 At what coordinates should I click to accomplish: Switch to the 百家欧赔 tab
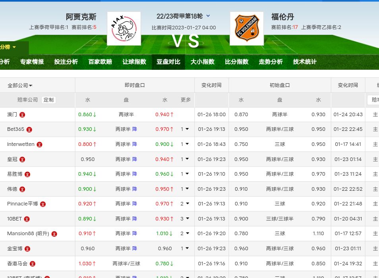click(x=100, y=62)
